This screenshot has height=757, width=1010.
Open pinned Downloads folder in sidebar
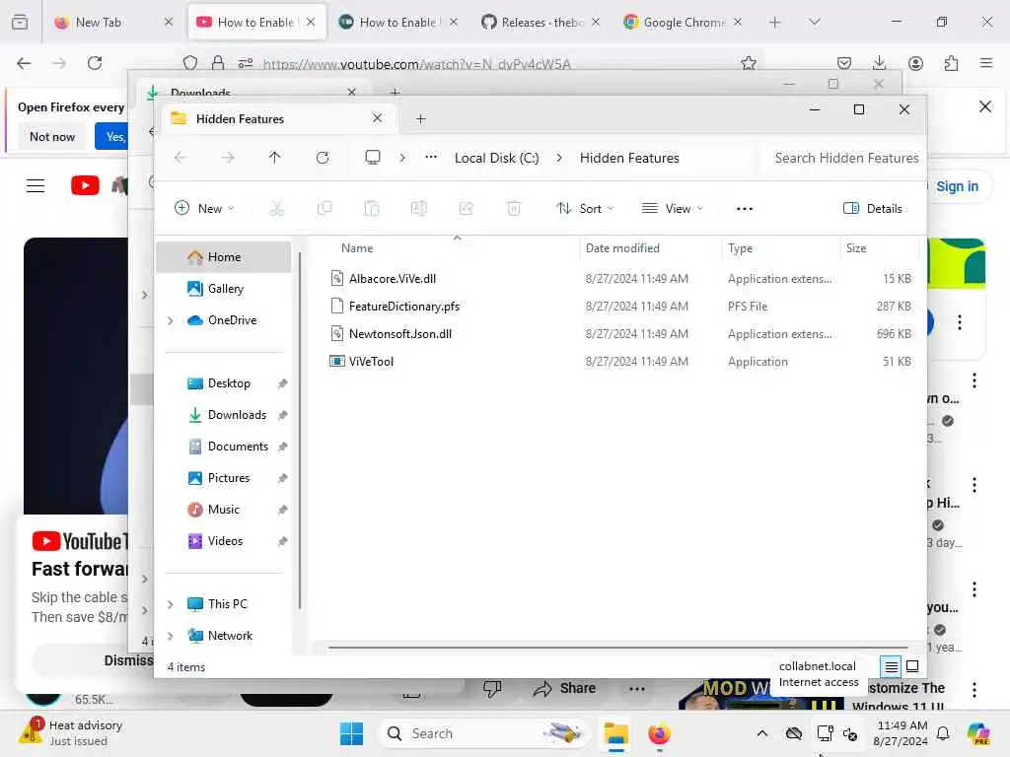[x=236, y=415]
